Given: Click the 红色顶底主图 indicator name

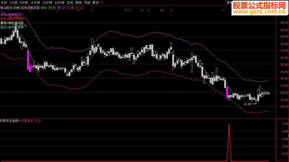Looking at the screenshot, I should click(x=30, y=8).
